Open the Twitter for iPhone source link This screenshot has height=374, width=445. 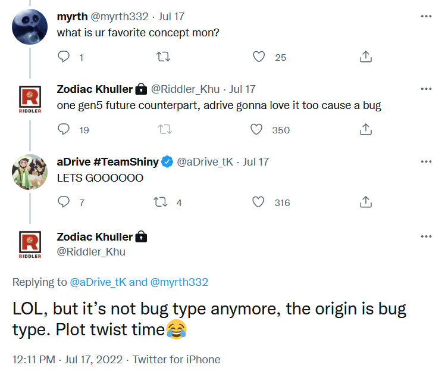(176, 359)
